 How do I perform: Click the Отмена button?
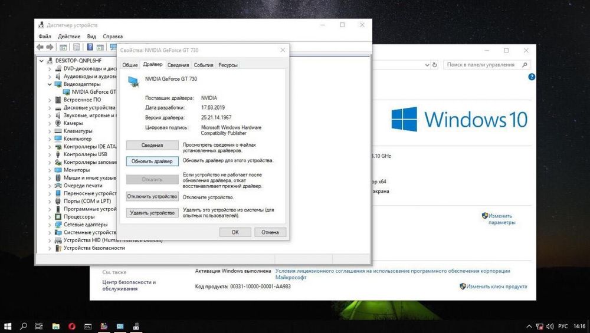pos(270,232)
